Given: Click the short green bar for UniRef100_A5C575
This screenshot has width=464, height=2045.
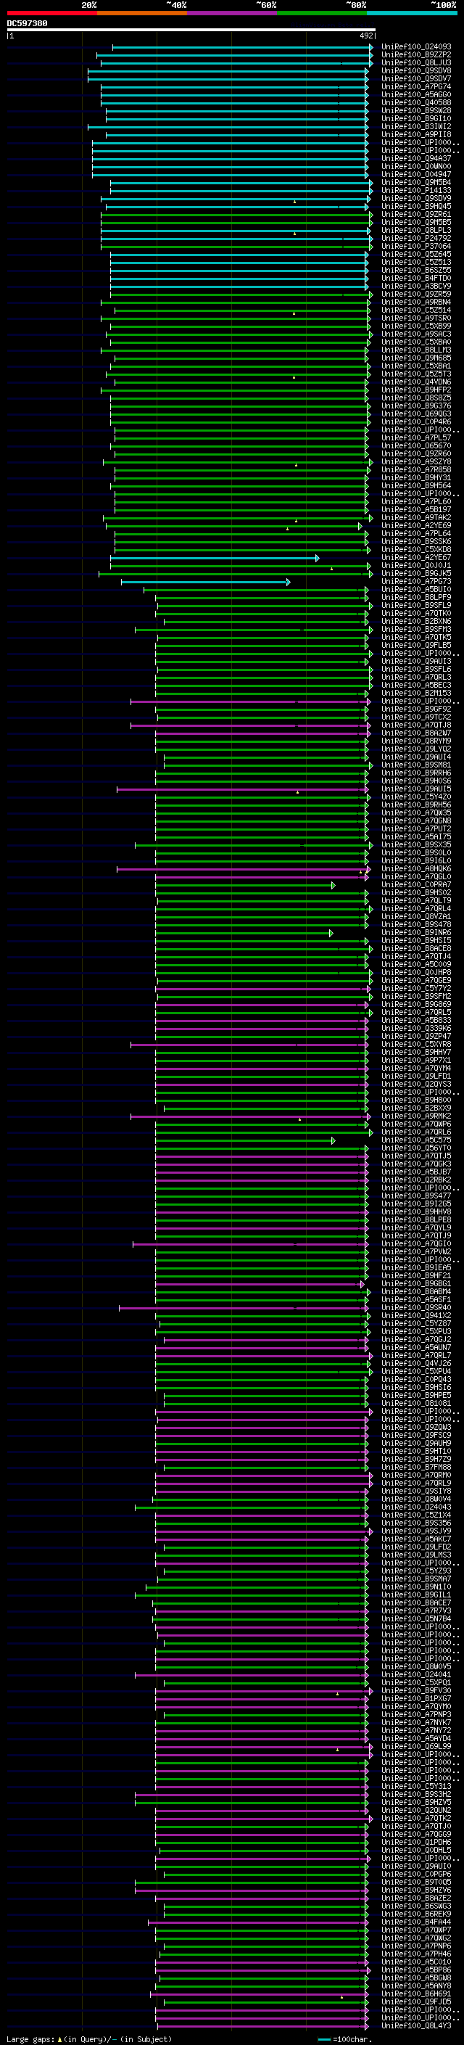Looking at the screenshot, I should point(245,1140).
